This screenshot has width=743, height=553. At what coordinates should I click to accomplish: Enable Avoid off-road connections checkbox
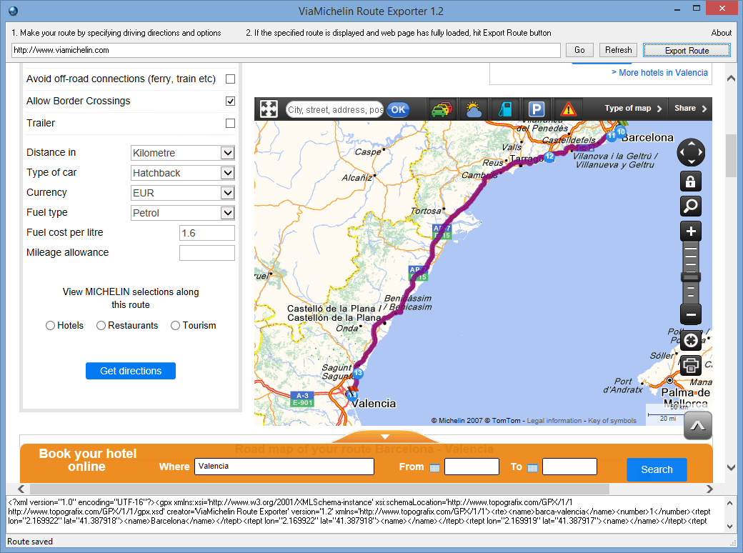[230, 79]
